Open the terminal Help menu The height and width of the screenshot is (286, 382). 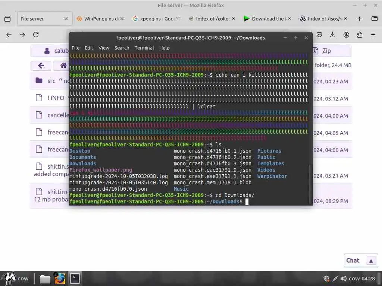click(165, 48)
